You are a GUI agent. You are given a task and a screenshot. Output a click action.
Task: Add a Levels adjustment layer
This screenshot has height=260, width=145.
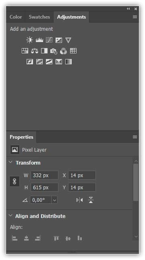pos(39,40)
